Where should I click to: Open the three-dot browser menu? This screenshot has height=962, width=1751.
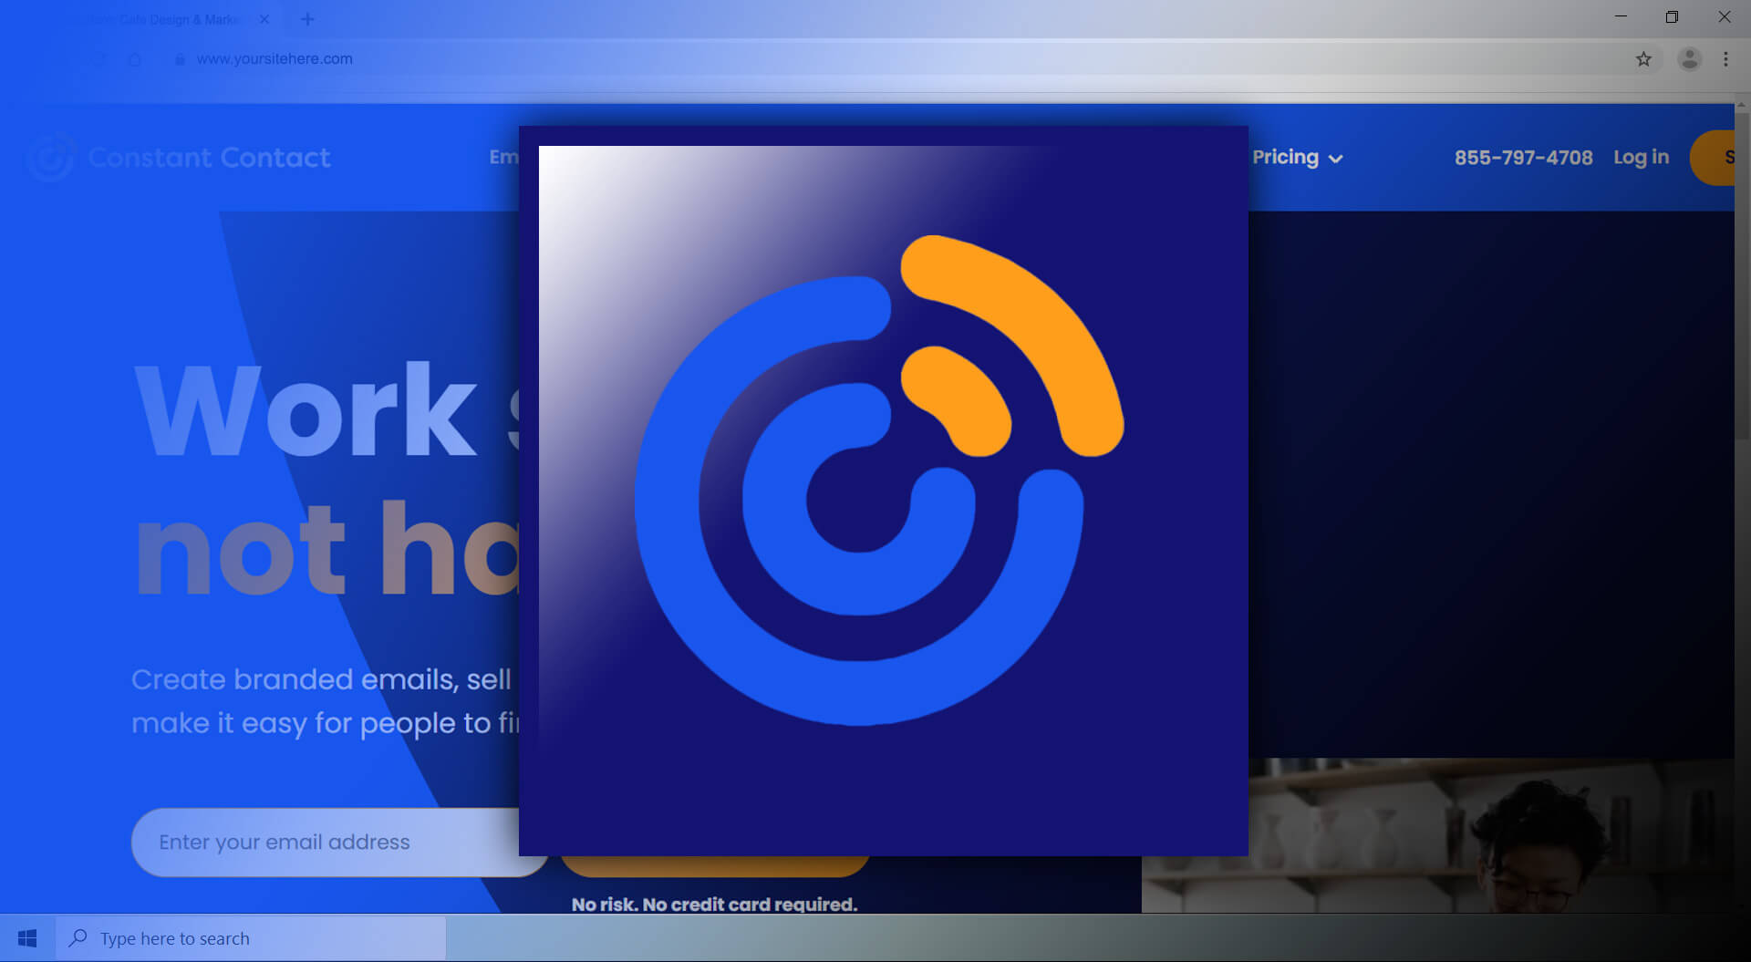click(x=1725, y=59)
